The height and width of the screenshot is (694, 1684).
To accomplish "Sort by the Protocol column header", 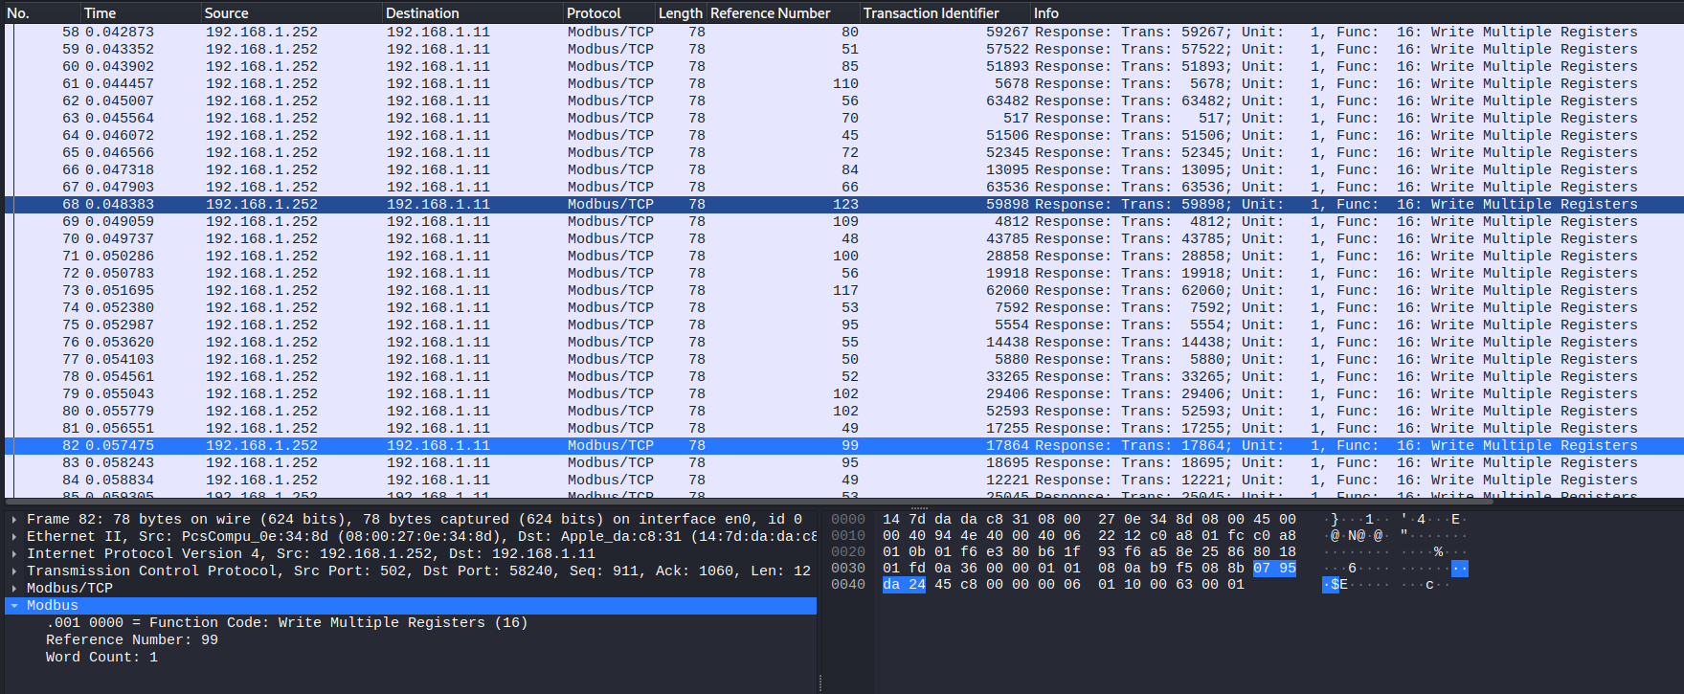I will (608, 12).
